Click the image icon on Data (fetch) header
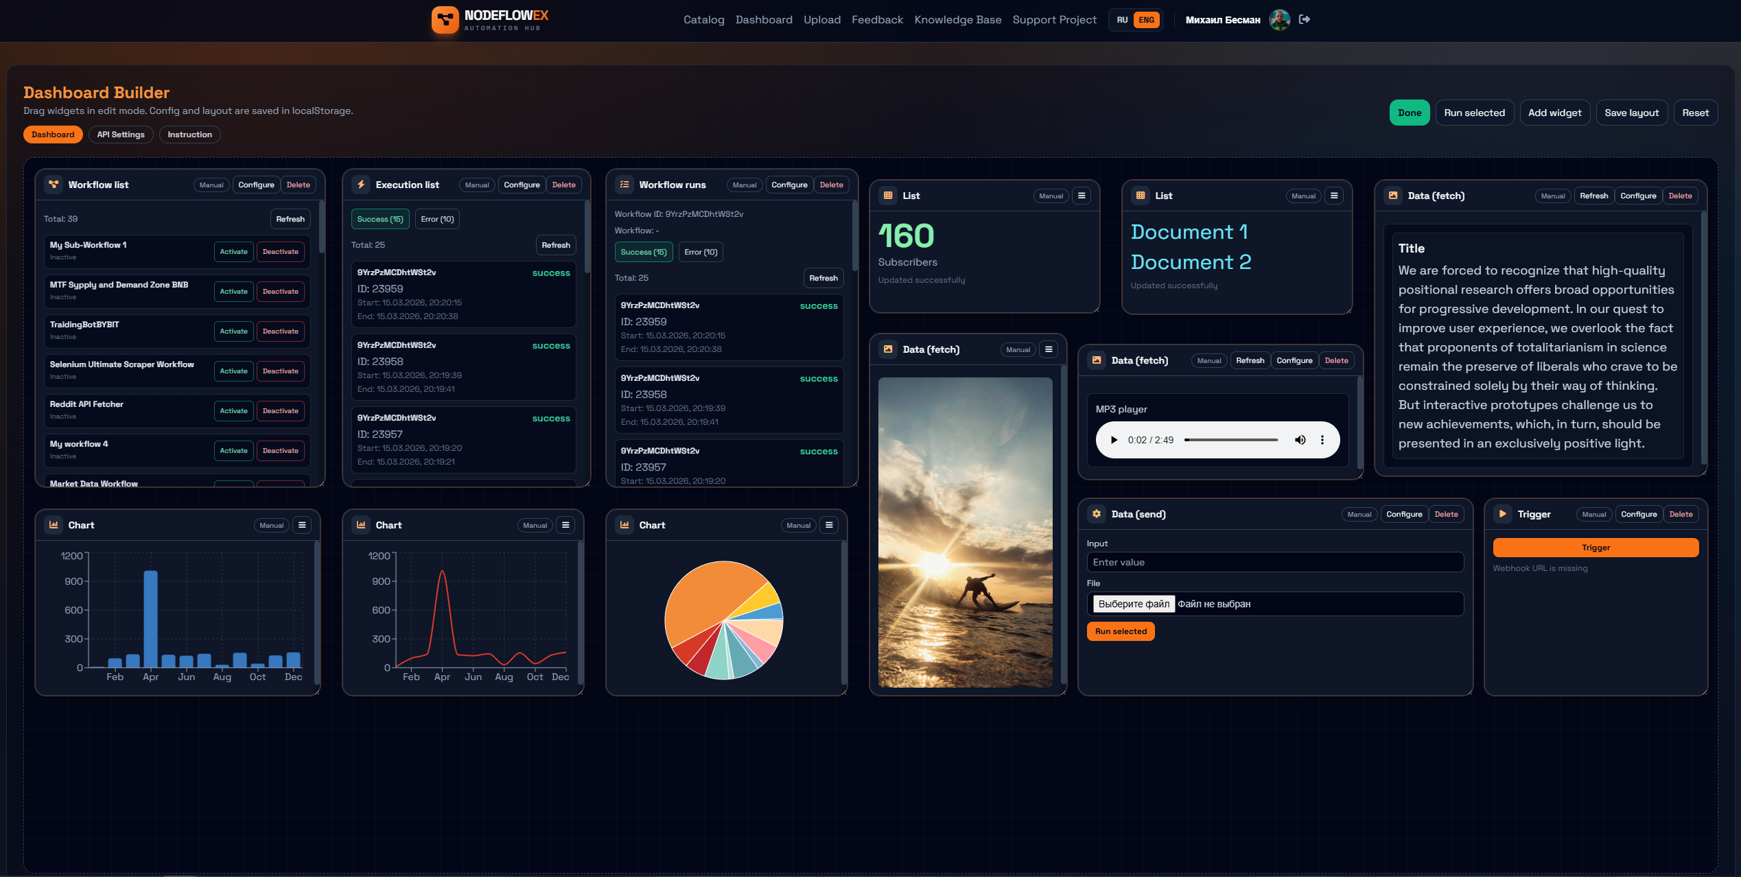The height and width of the screenshot is (877, 1741). (x=889, y=349)
